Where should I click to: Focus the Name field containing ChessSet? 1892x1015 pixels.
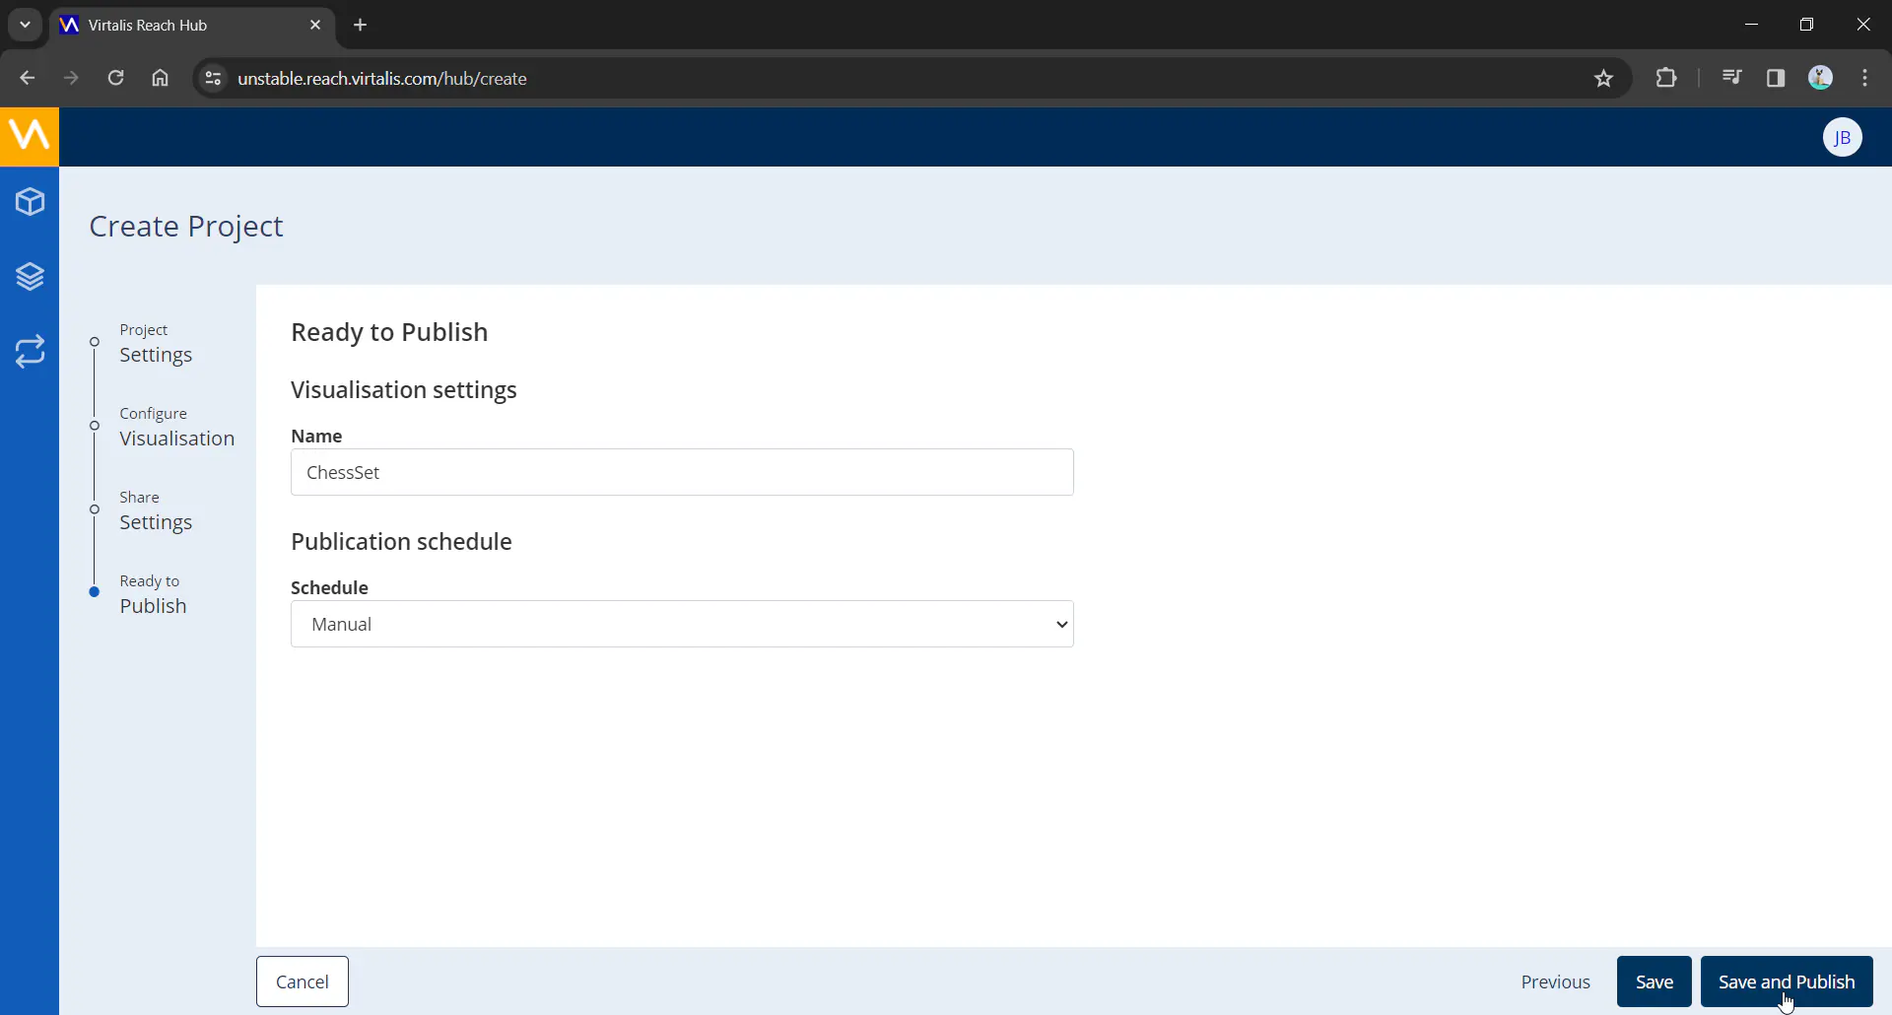(682, 472)
